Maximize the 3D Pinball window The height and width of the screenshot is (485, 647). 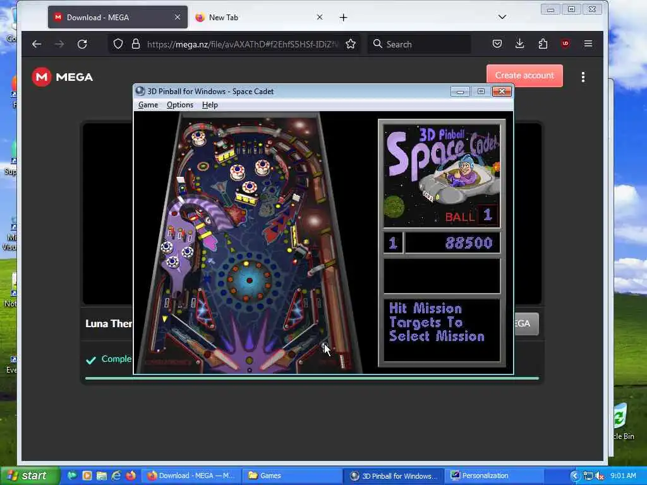tap(481, 91)
